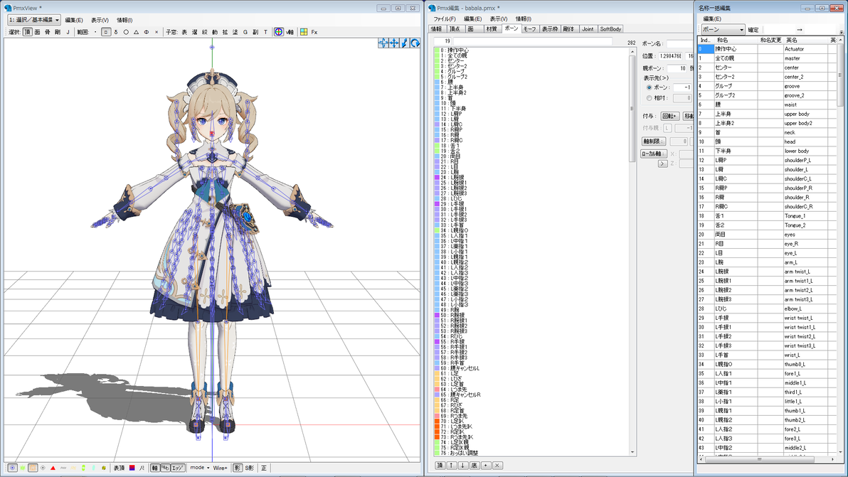The image size is (848, 477).
Task: Toggle 軸 axis display button
Action: click(154, 468)
